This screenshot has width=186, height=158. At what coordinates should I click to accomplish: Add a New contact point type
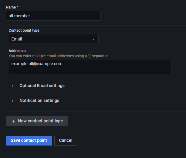[x=37, y=121]
